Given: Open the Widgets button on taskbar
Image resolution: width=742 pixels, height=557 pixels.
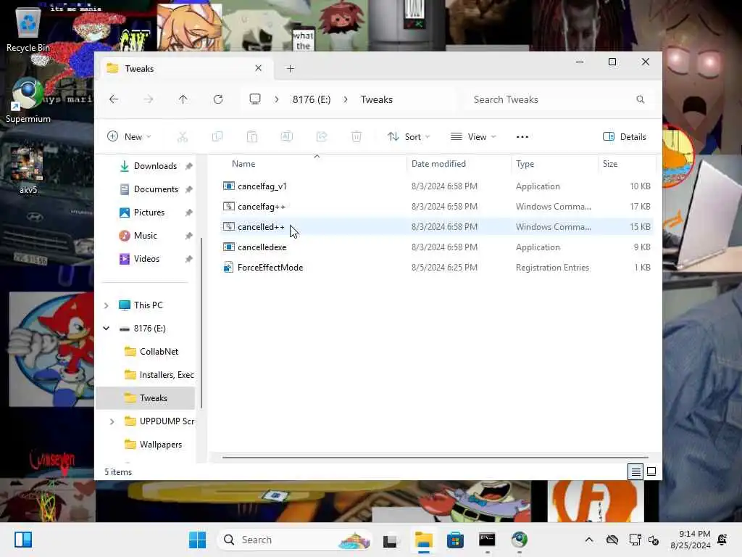Looking at the screenshot, I should click(22, 540).
